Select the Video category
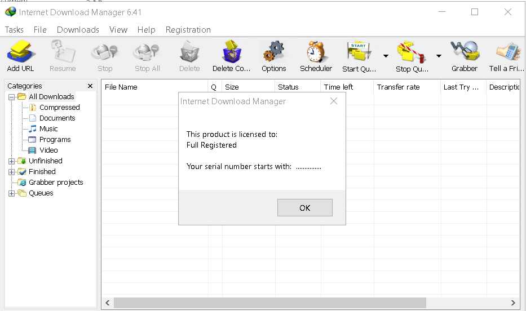Viewport: 526px width, 311px height. 48,150
